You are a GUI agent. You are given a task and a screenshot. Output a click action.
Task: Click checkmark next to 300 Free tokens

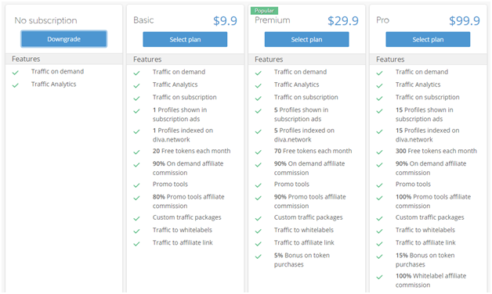click(x=379, y=152)
